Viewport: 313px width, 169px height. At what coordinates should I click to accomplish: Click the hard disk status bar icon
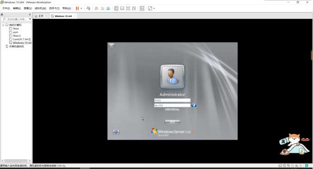click(x=280, y=165)
